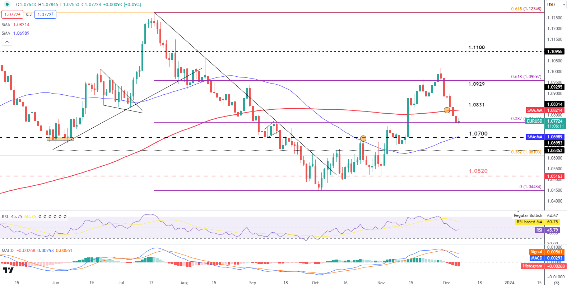This screenshot has width=567, height=285.
Task: Click the red 1.0520 level annotation
Action: pos(478,171)
